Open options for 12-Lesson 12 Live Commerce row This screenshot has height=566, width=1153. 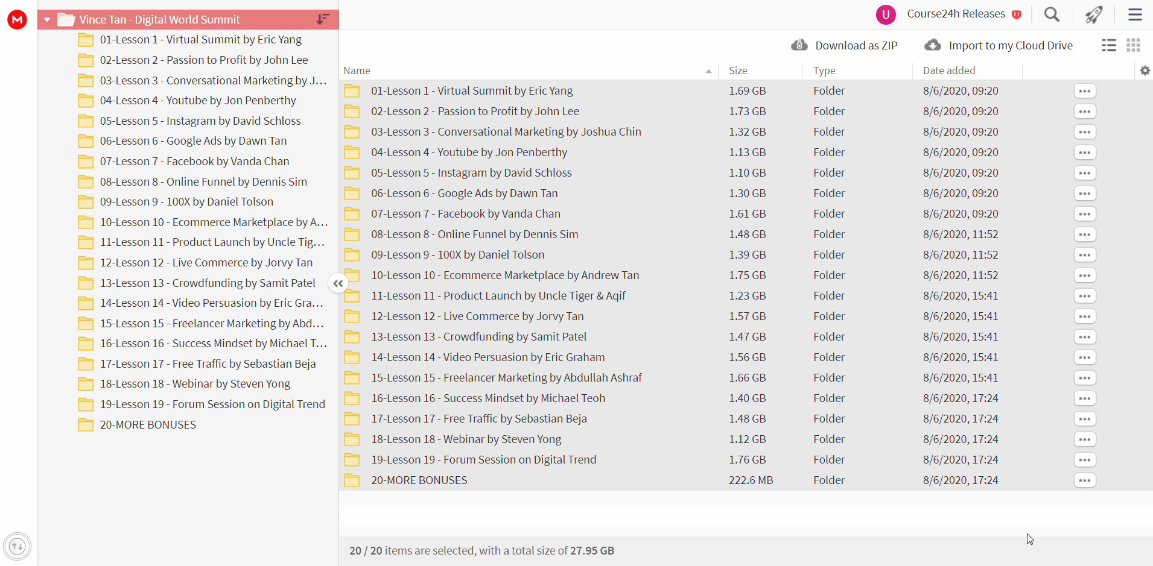[x=1085, y=316]
